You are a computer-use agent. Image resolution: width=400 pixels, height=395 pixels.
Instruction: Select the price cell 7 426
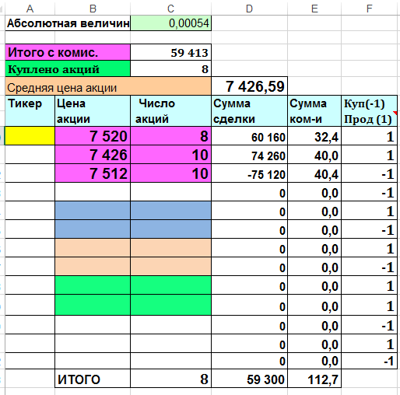(93, 155)
